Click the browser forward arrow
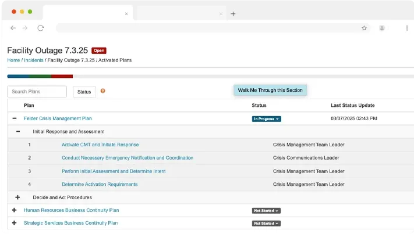414x234 pixels. tap(25, 28)
